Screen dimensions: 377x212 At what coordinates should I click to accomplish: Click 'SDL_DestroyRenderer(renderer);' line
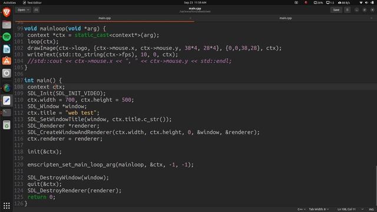pos(74,191)
